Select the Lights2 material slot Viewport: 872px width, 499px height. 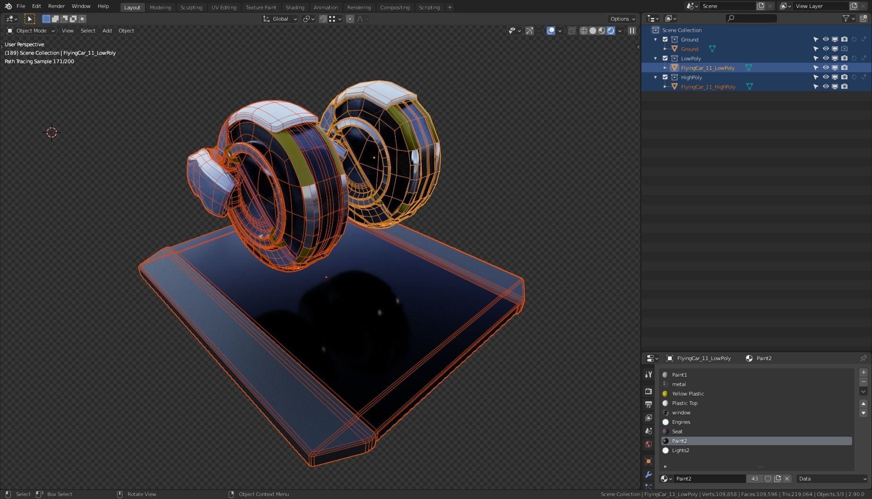(756, 450)
